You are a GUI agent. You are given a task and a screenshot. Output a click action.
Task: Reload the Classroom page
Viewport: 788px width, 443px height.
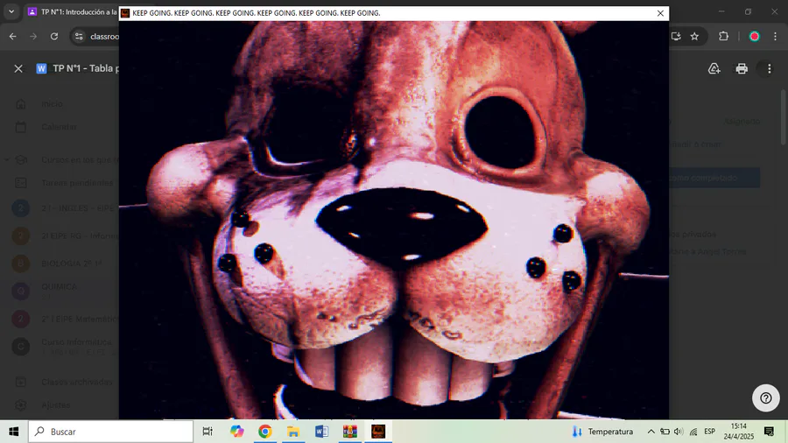click(53, 36)
